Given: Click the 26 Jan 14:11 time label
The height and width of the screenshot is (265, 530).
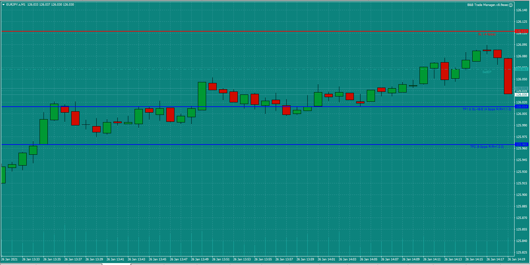Looking at the screenshot, I should [432, 259].
